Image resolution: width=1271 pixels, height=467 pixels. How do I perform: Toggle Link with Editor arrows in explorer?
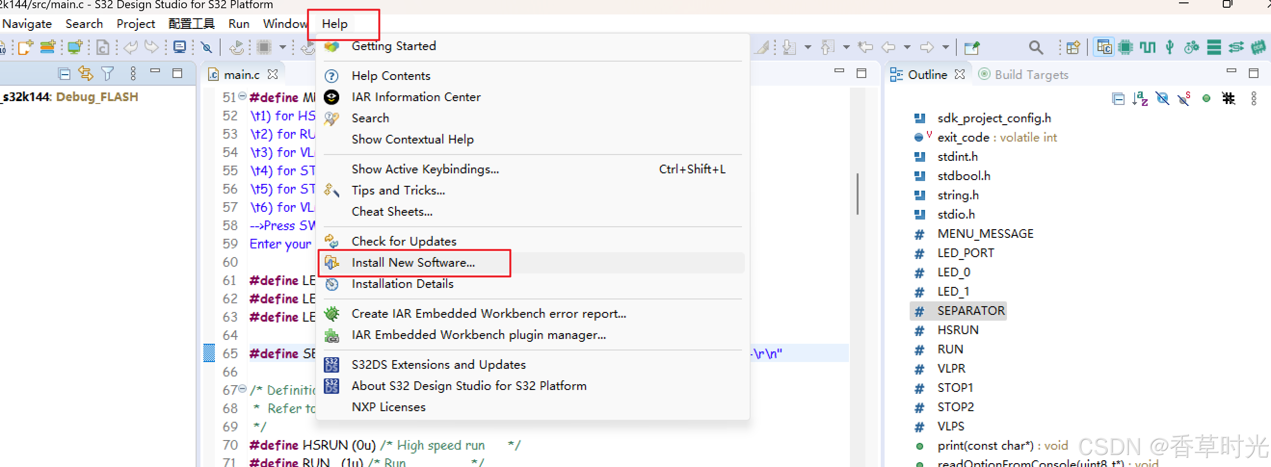tap(85, 74)
